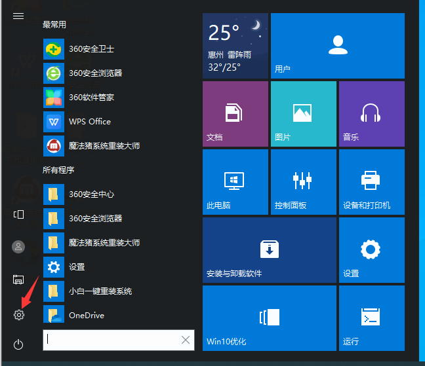Expand 360安全中心 folder
The image size is (425, 366).
[79, 194]
